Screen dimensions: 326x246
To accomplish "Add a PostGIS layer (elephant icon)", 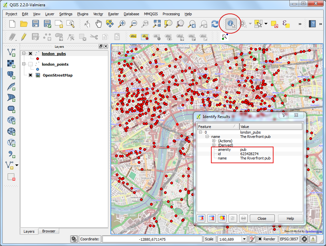I will click(11, 75).
